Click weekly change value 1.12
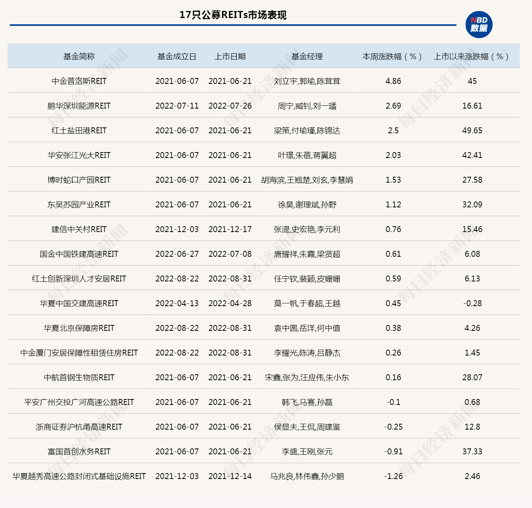The image size is (532, 508). [x=393, y=205]
